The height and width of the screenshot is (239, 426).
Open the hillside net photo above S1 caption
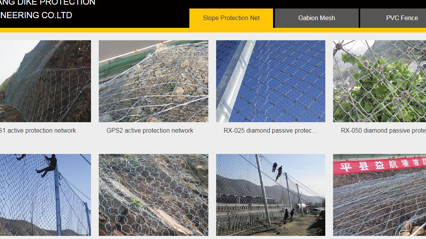coord(45,81)
